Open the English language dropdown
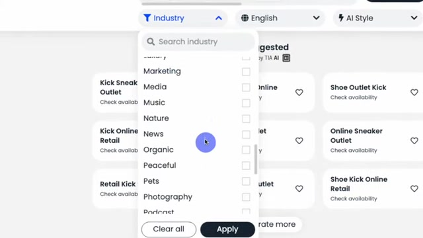423x238 pixels. tap(280, 18)
